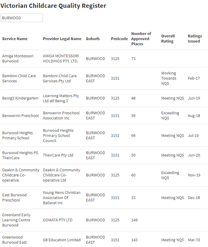
Task: Select the Being3 Kindergarten row
Action: click(104, 98)
